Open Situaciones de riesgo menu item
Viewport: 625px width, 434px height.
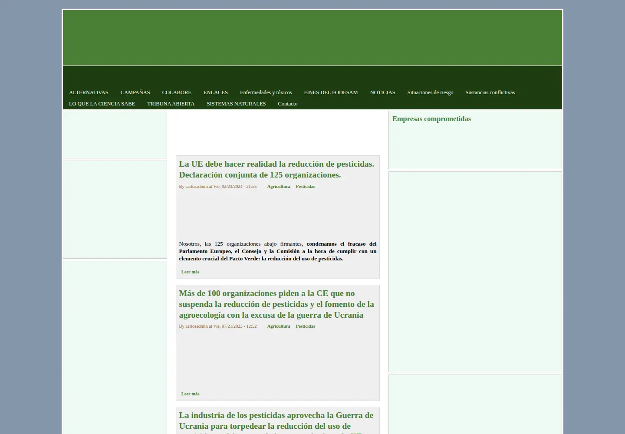pos(430,92)
